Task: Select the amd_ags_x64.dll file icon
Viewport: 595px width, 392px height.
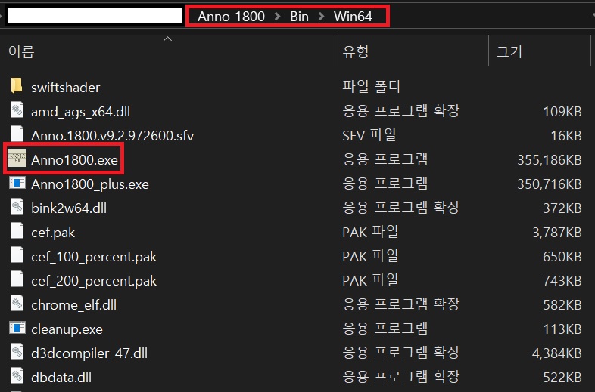Action: click(x=17, y=110)
